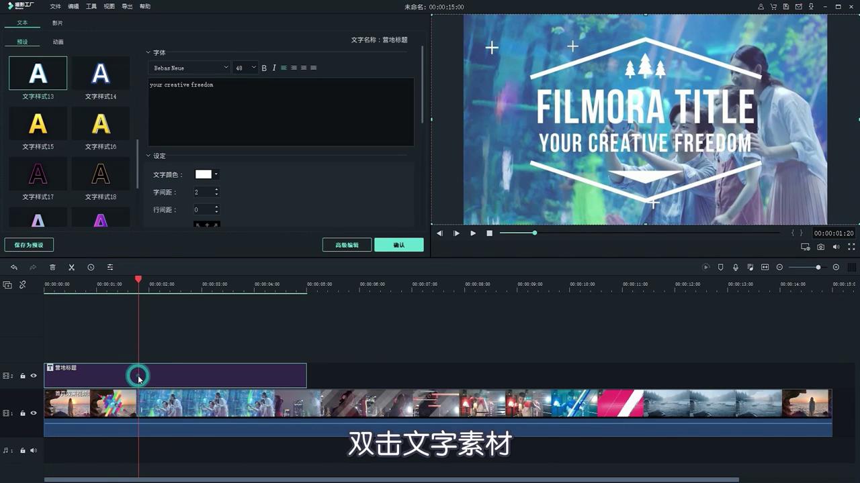The height and width of the screenshot is (483, 860).
Task: Open the text color dropdown arrow
Action: pyautogui.click(x=216, y=174)
